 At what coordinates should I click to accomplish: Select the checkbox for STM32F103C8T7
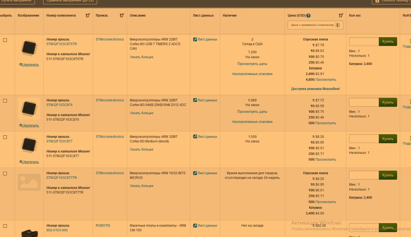point(5,137)
